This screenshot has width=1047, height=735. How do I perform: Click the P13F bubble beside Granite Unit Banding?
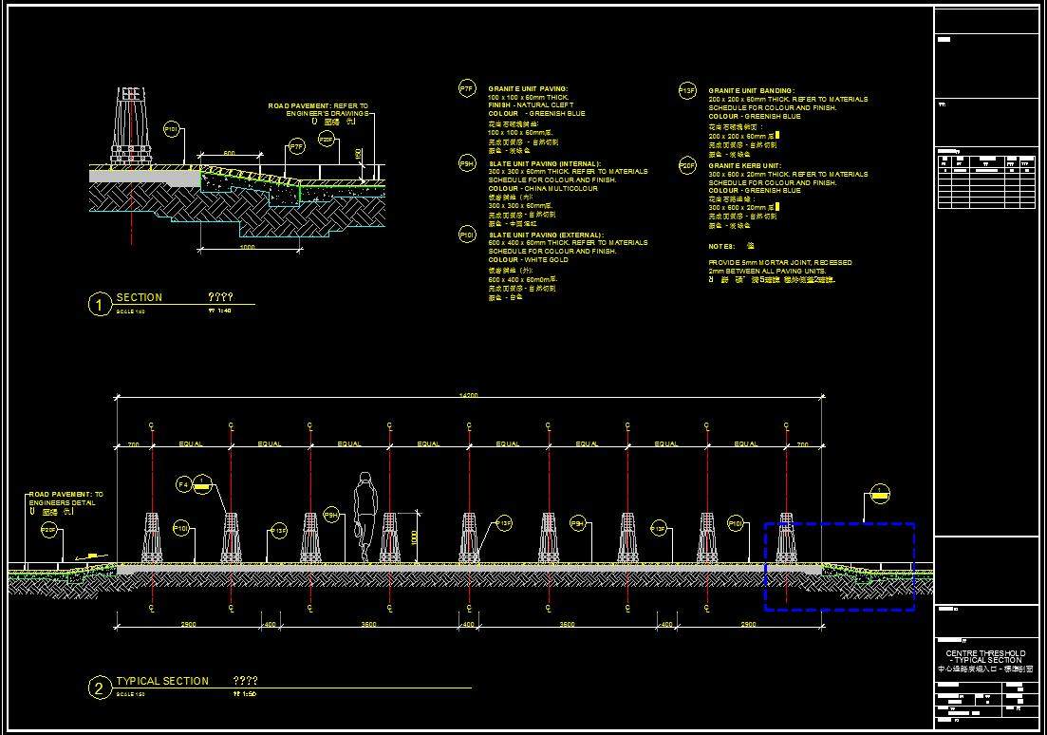687,90
